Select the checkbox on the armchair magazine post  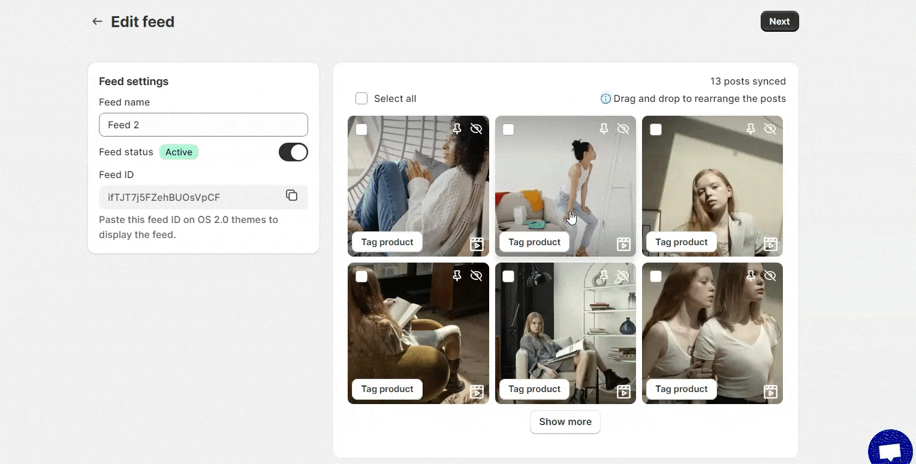coord(508,276)
